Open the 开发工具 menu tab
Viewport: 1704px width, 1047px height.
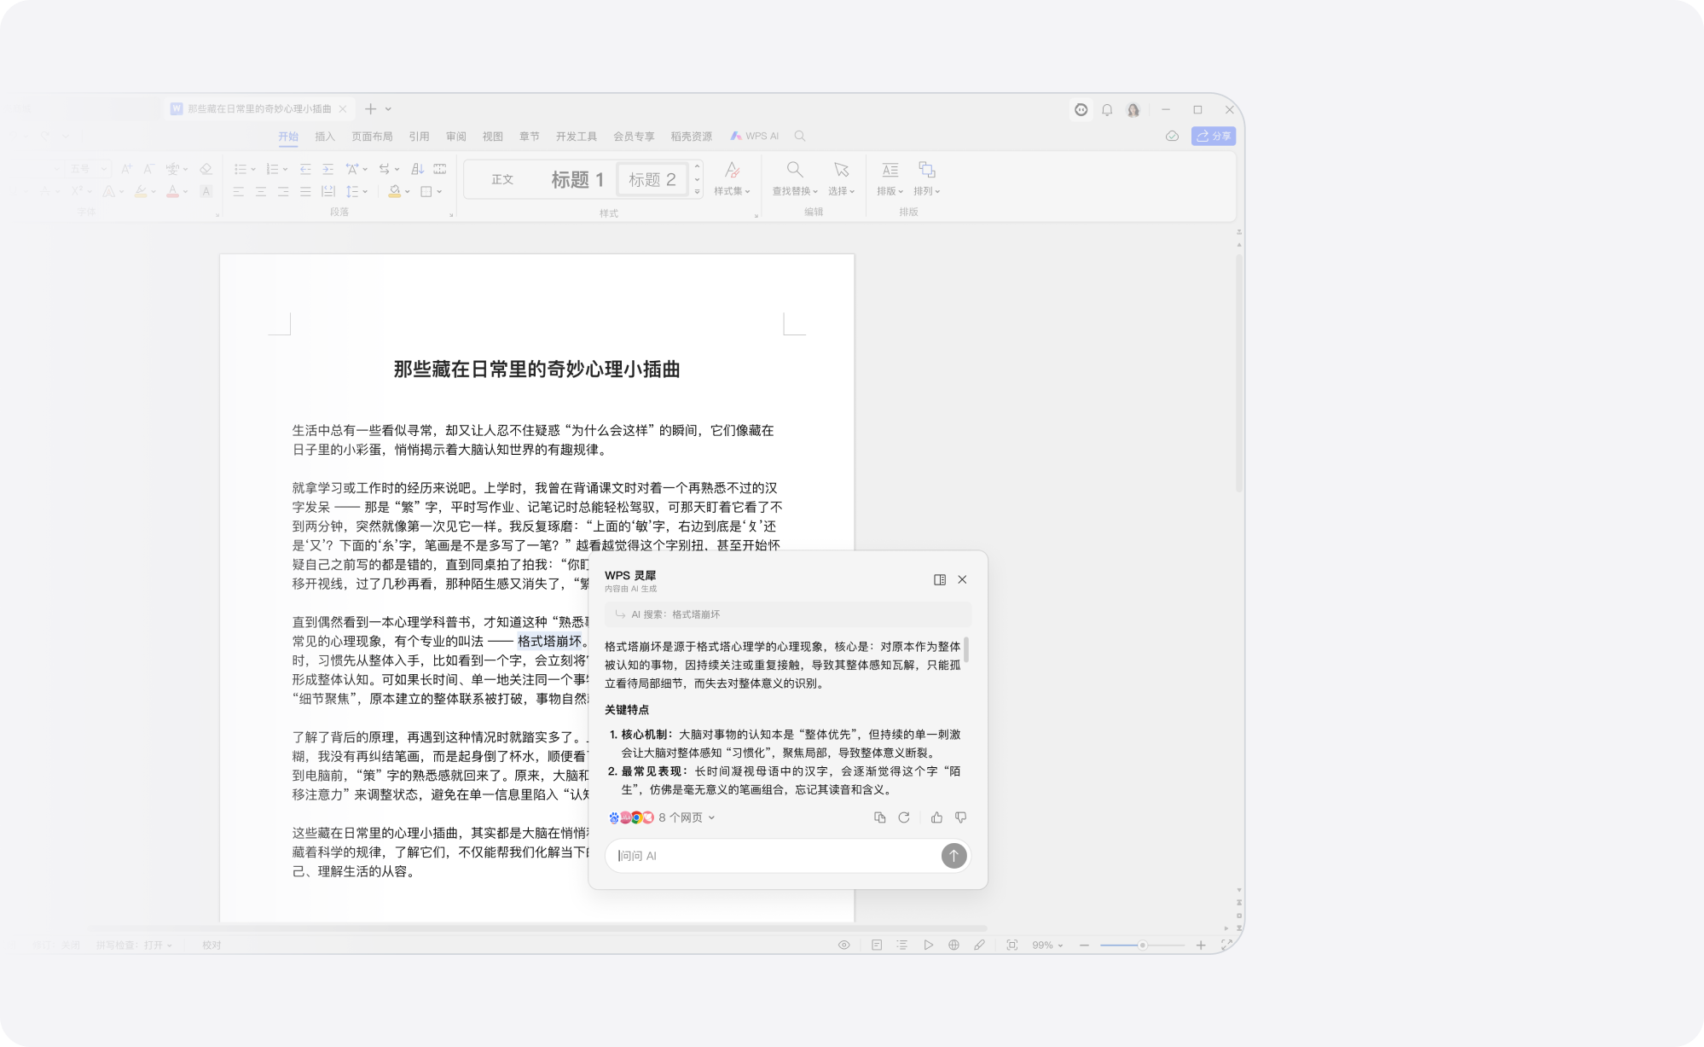coord(578,136)
